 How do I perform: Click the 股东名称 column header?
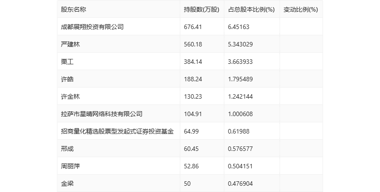click(x=73, y=9)
